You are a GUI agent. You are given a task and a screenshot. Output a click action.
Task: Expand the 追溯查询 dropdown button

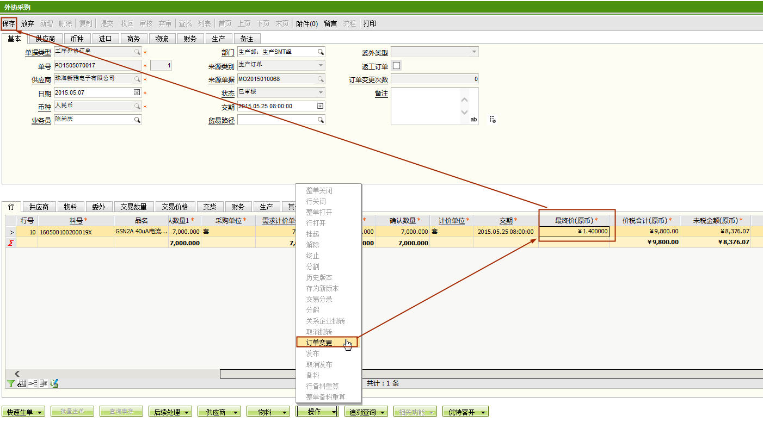pos(366,412)
